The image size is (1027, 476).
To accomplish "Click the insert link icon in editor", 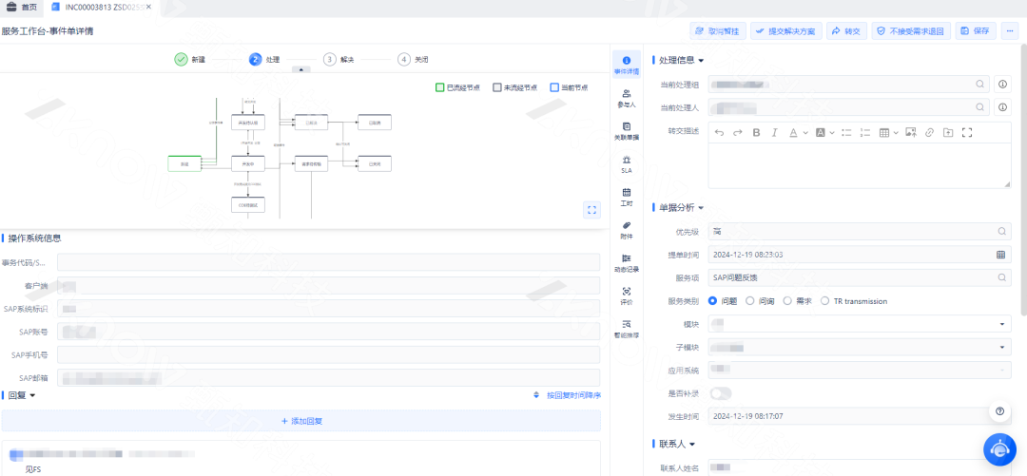I will [930, 132].
